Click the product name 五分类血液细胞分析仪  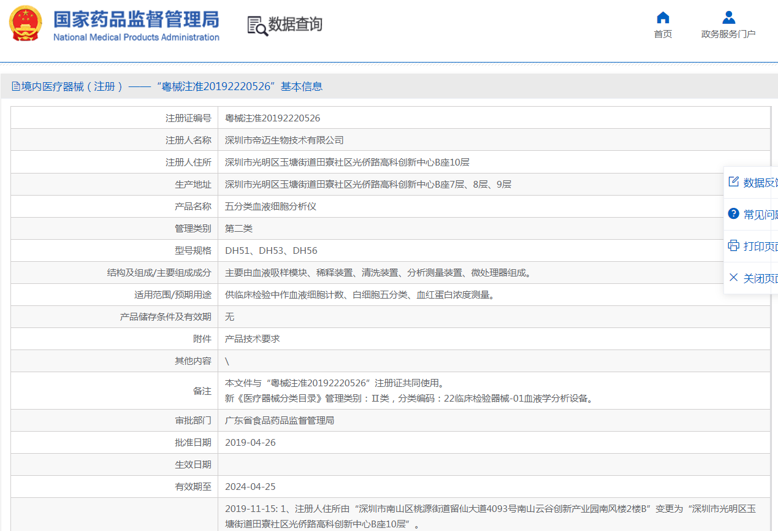coord(270,207)
